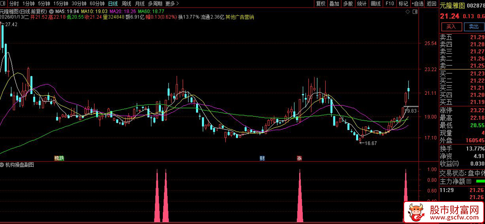Click the 卖五 price 21.29 row
Screen dimensions: 485x224
pyautogui.click(x=462, y=38)
